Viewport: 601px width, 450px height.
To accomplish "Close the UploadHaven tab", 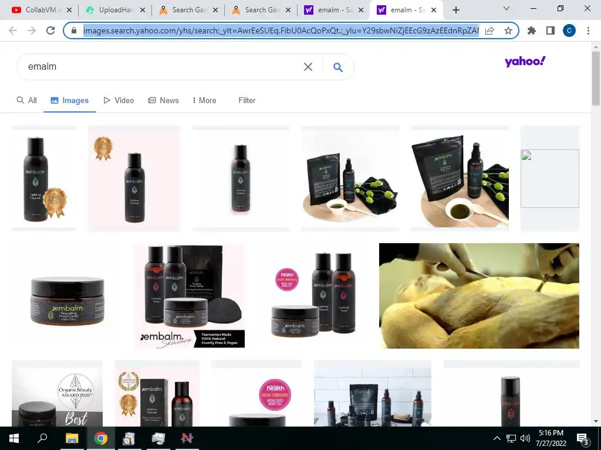I will tap(143, 11).
